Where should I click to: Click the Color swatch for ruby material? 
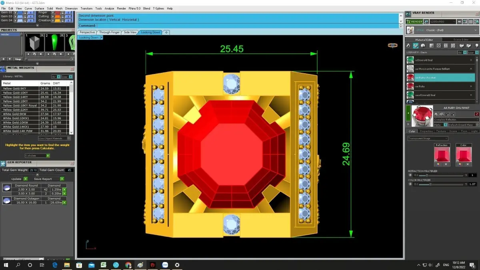tap(463, 154)
